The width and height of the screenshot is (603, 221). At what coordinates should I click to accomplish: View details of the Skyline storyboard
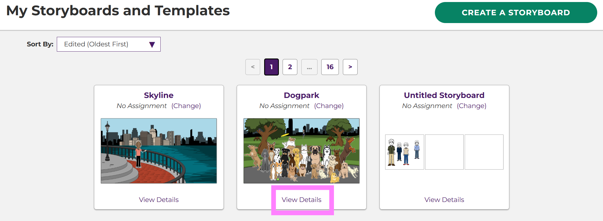click(x=159, y=200)
